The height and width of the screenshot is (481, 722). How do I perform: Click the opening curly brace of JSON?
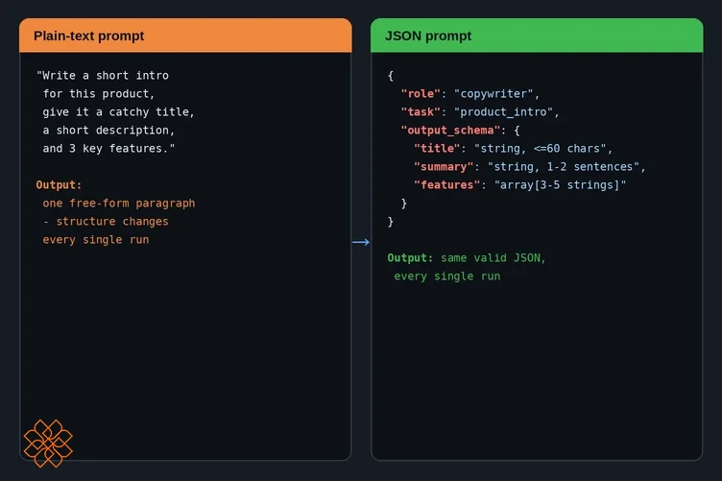click(391, 76)
